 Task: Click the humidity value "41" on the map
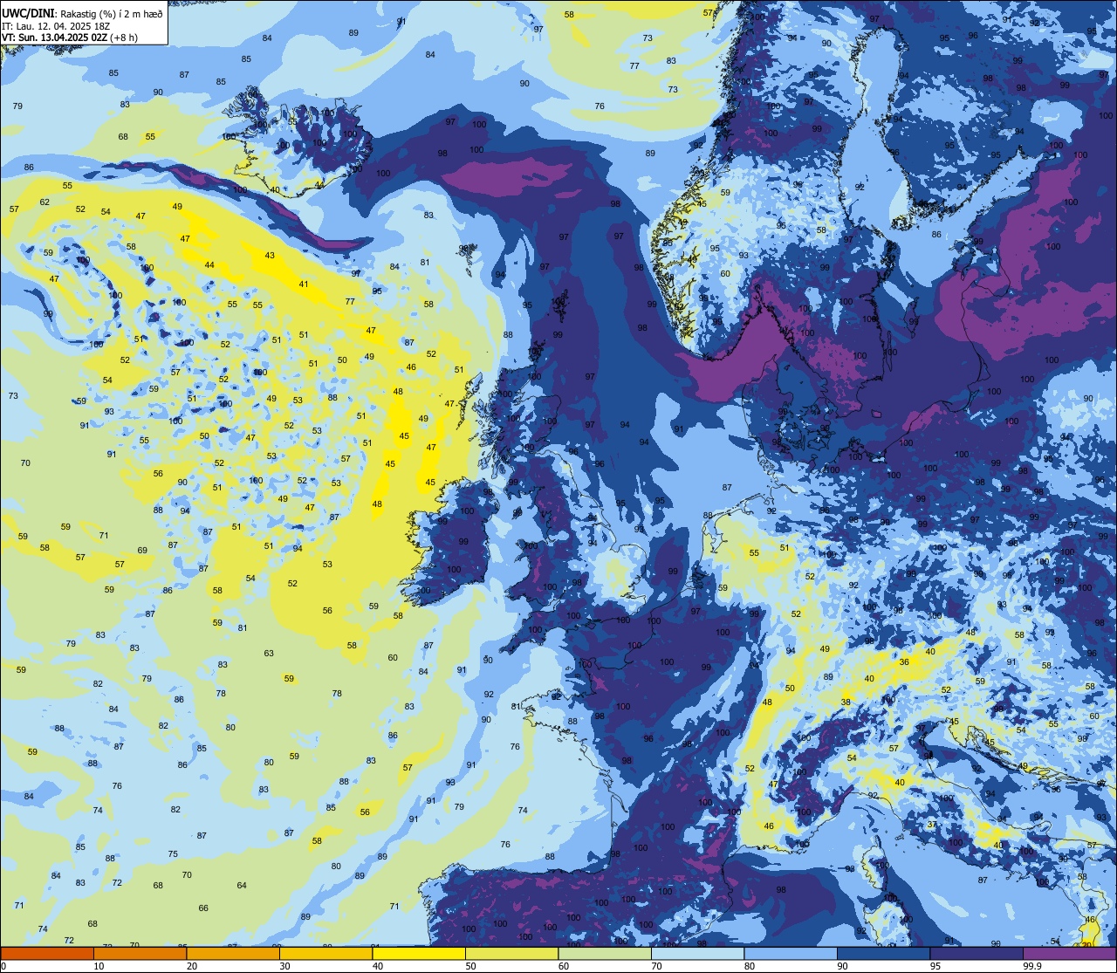(304, 284)
